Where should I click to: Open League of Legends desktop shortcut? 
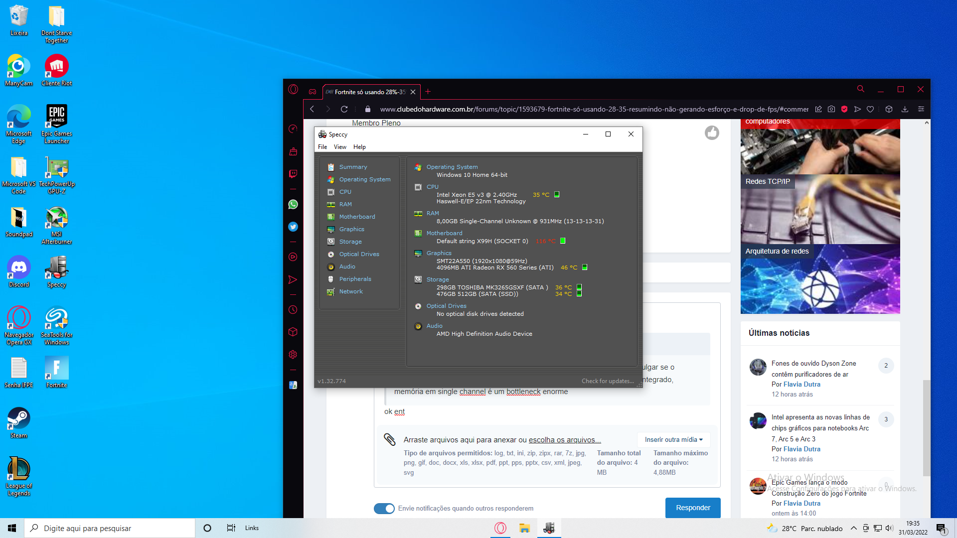19,477
